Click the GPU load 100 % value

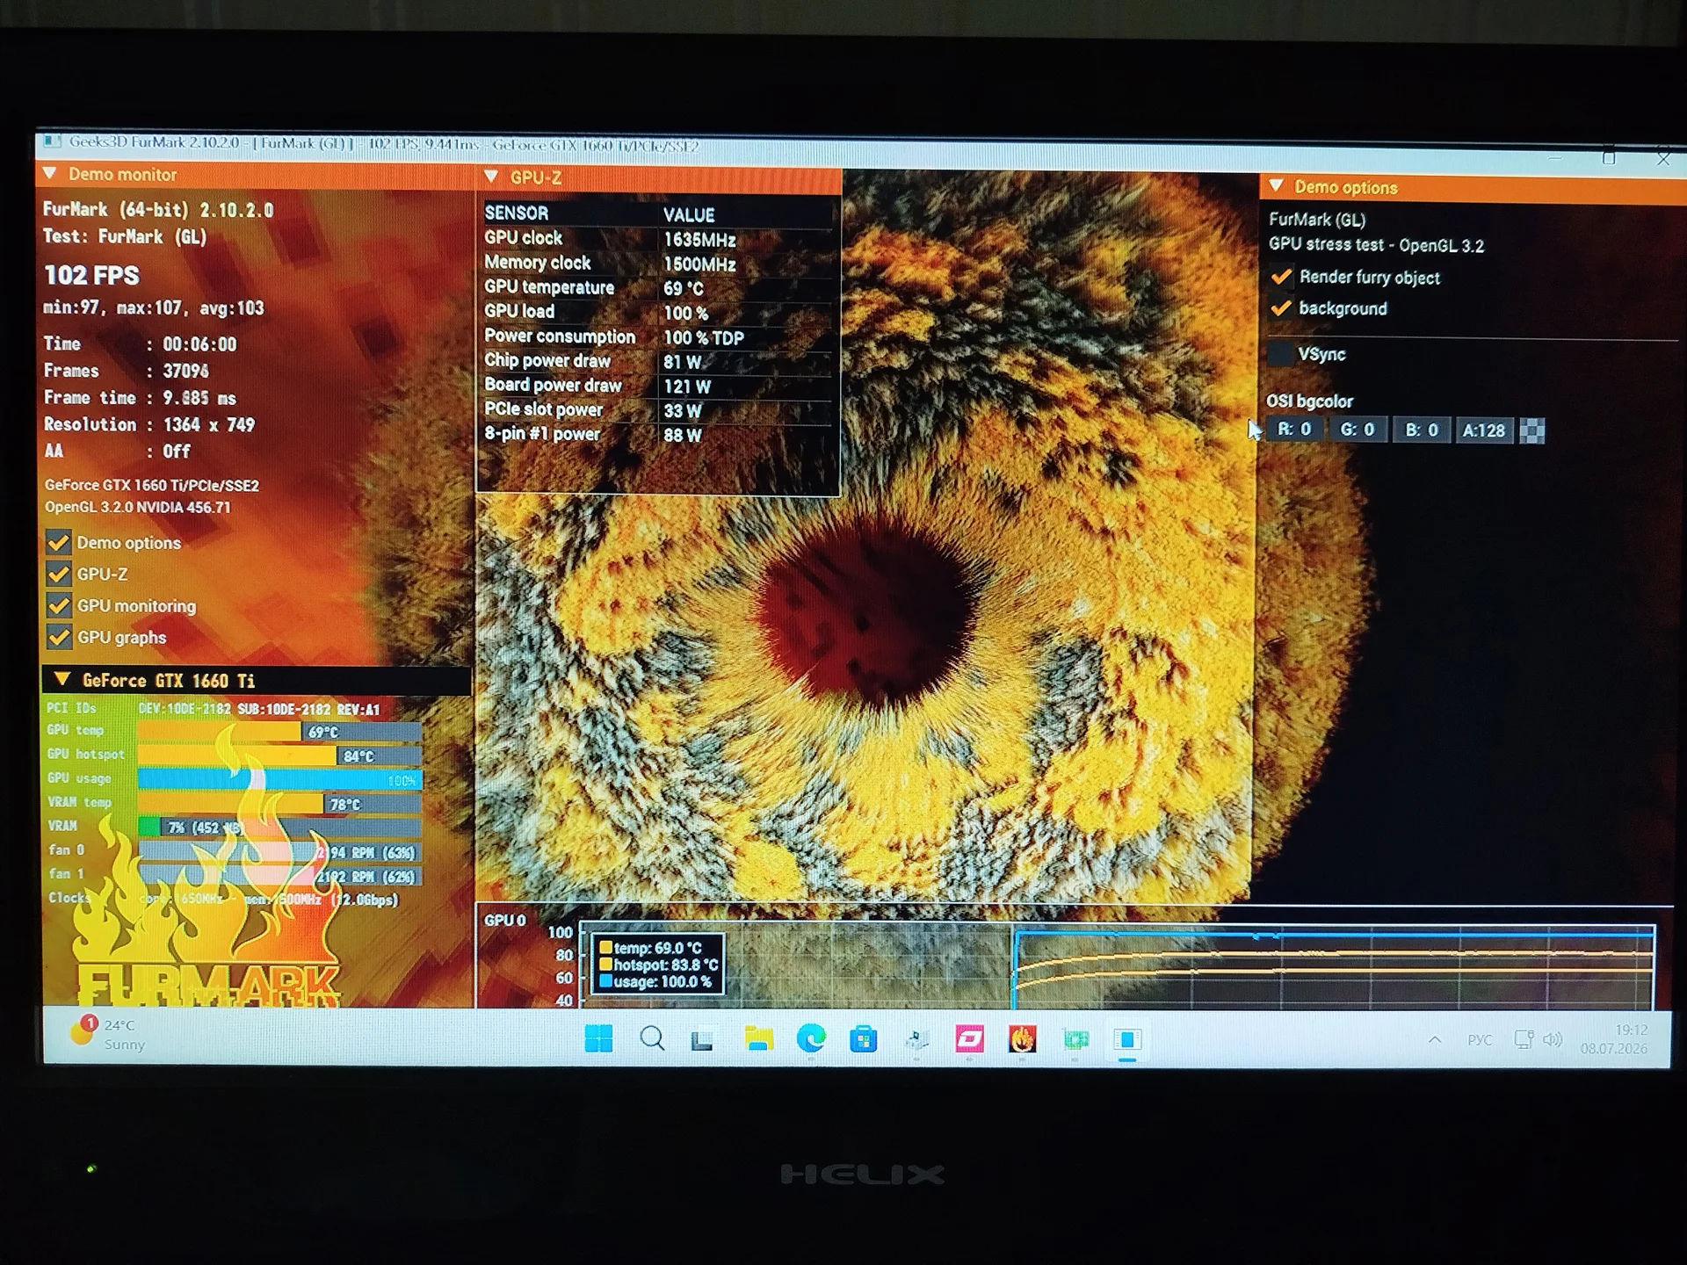685,313
